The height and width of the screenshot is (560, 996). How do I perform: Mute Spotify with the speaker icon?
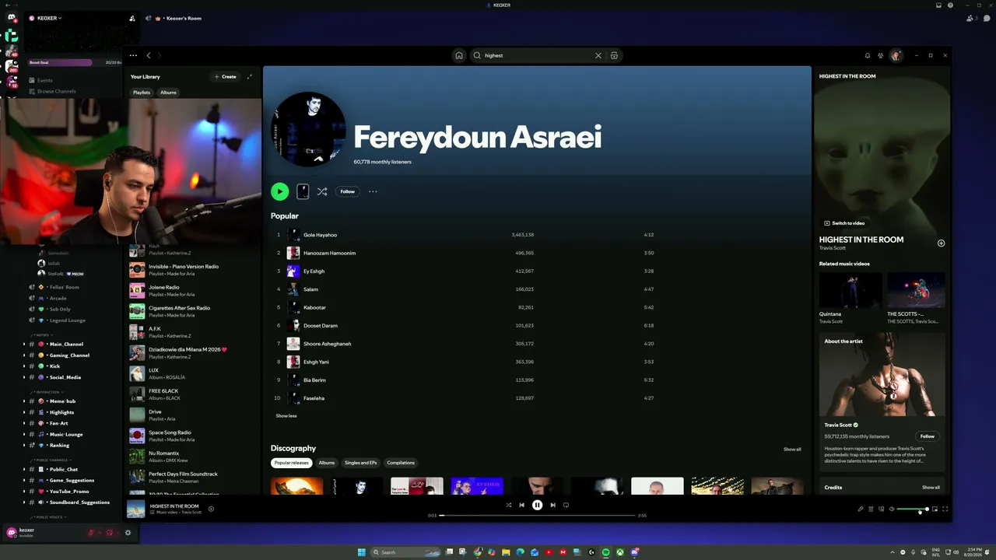(x=892, y=509)
